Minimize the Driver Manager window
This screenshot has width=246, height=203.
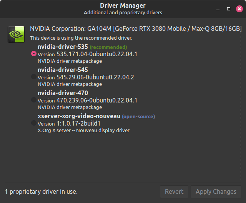[x=218, y=9]
